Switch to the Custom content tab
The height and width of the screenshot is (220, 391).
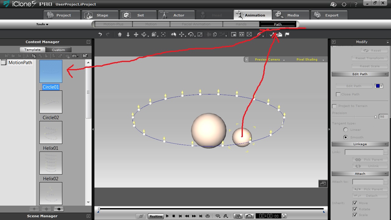click(x=58, y=50)
